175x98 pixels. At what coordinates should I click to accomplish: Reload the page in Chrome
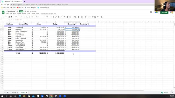(x=8, y=5)
